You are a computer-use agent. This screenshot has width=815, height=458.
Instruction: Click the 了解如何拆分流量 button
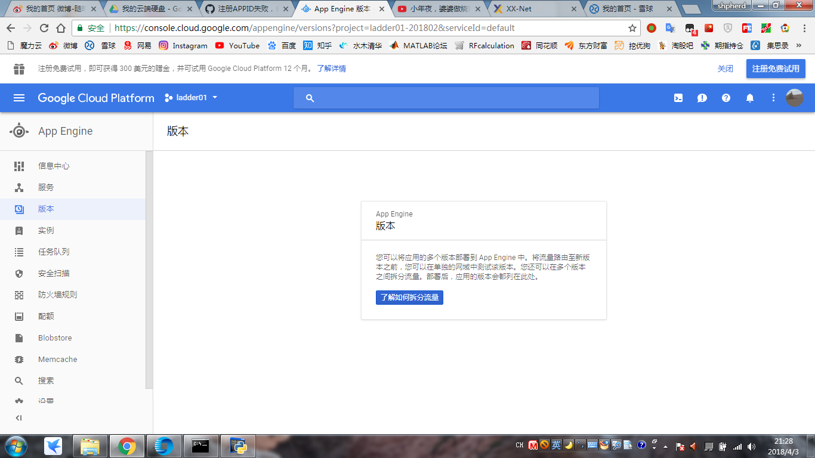pos(409,298)
